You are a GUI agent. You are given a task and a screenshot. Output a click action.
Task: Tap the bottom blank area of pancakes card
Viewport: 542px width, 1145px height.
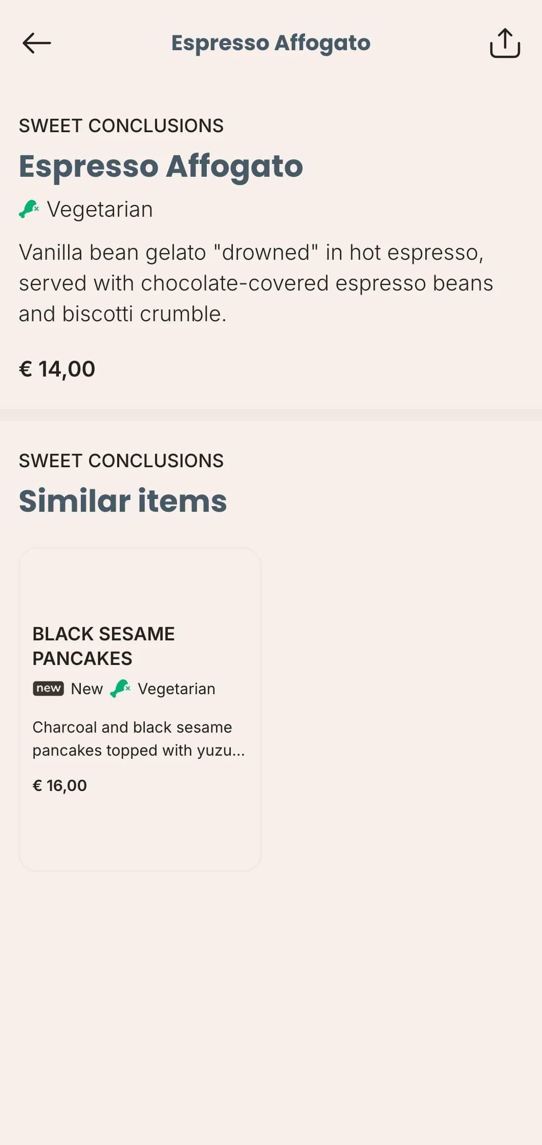[140, 832]
